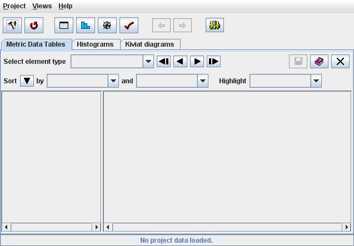This screenshot has width=354, height=246.
Task: Open the metric data table view icon
Action: (x=64, y=26)
